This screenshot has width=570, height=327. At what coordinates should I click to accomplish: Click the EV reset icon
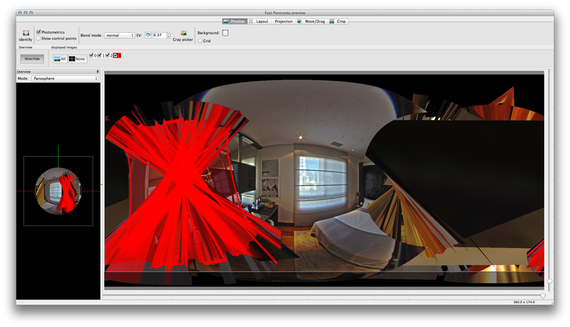click(x=149, y=35)
